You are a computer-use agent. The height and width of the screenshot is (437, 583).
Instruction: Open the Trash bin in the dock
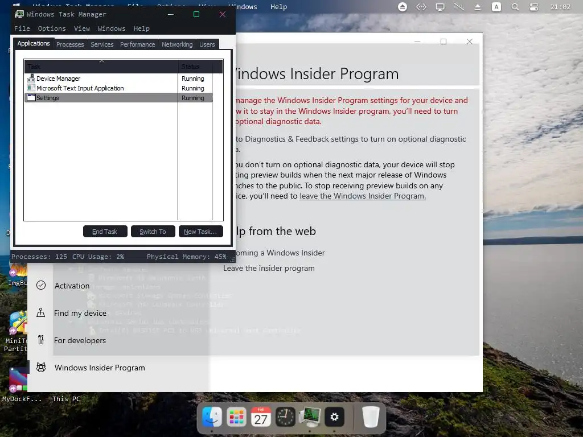coord(370,417)
